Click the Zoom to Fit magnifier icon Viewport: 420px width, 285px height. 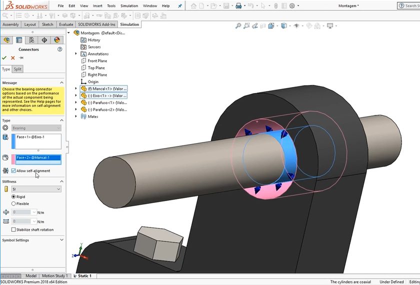pyautogui.click(x=238, y=26)
